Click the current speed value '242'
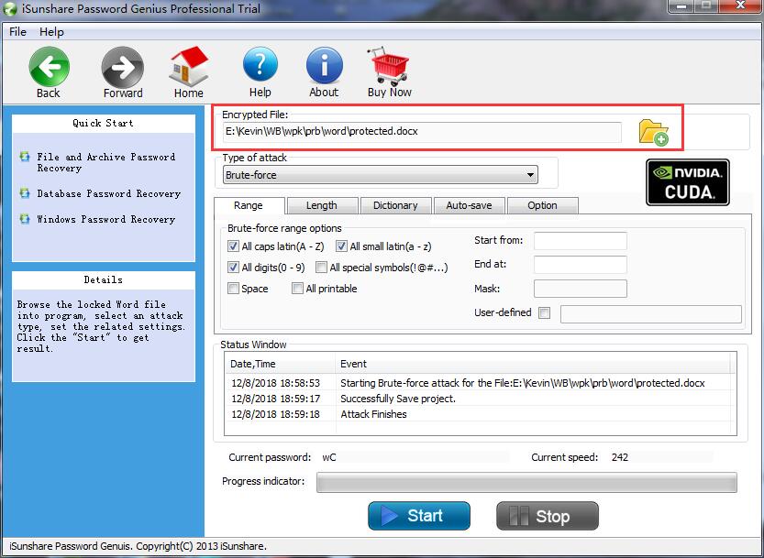This screenshot has width=764, height=558. (620, 457)
